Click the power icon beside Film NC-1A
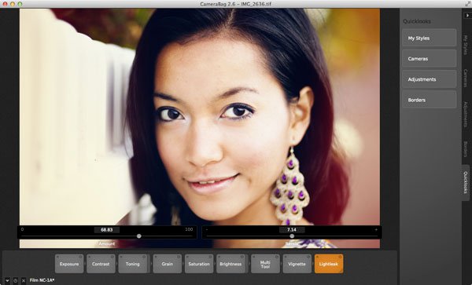Image resolution: width=472 pixels, height=285 pixels. tap(16, 281)
